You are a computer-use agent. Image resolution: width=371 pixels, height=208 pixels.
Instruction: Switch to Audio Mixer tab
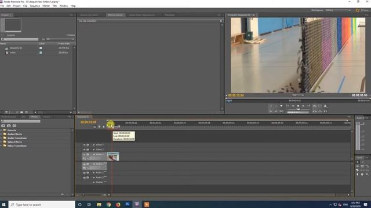[142, 15]
